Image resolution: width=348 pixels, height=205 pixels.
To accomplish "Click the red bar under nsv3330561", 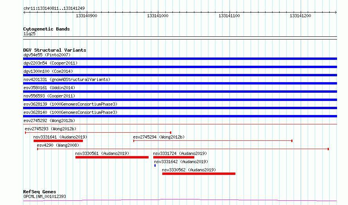I will [112, 157].
